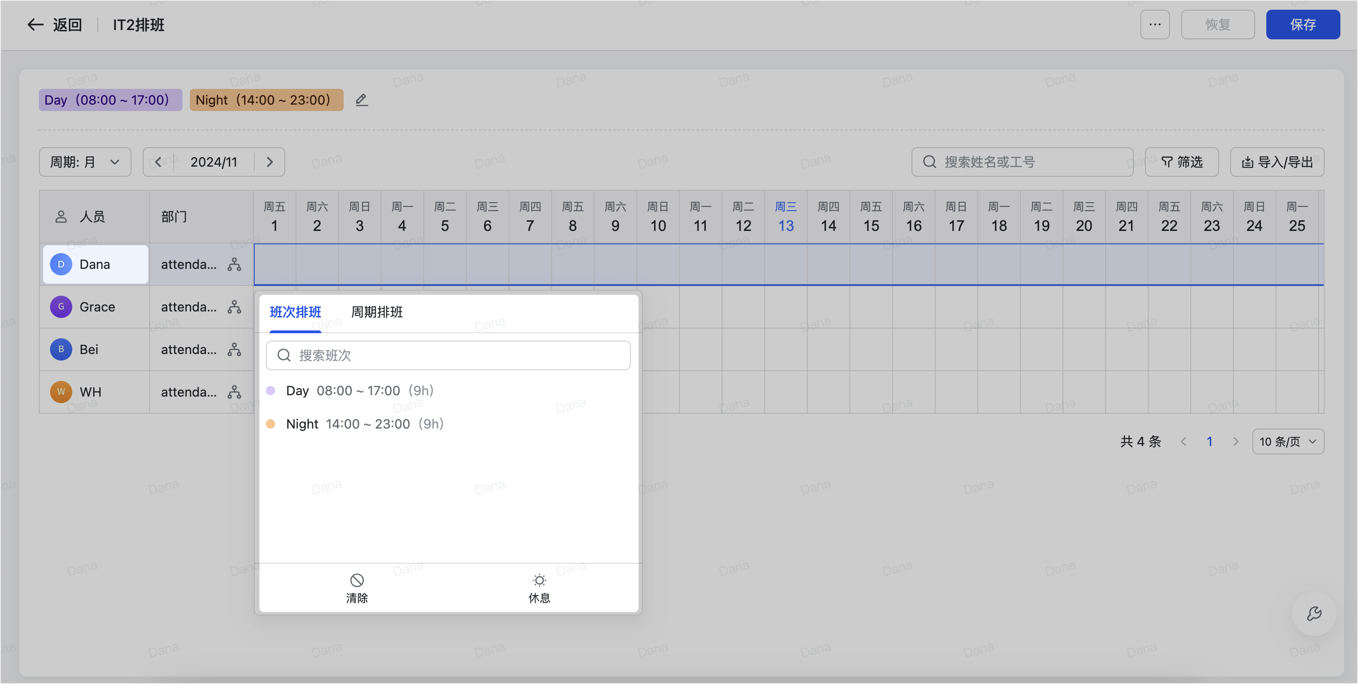Click the WH row org chart icon
1358x684 pixels.
point(234,392)
